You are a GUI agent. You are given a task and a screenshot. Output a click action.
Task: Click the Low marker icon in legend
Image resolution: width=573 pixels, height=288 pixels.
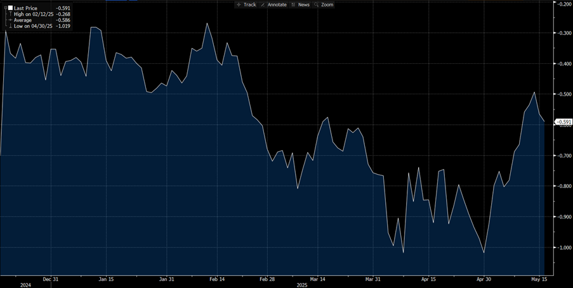pyautogui.click(x=10, y=27)
